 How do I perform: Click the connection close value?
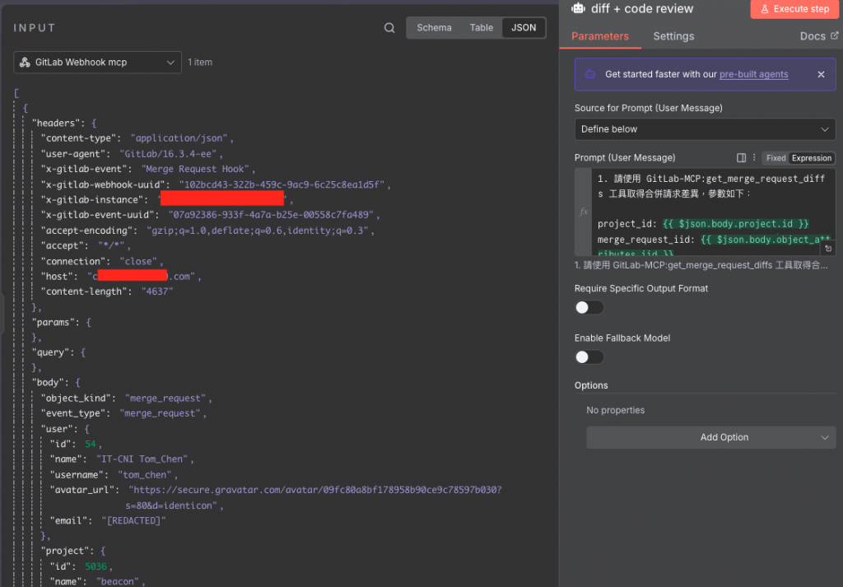138,261
